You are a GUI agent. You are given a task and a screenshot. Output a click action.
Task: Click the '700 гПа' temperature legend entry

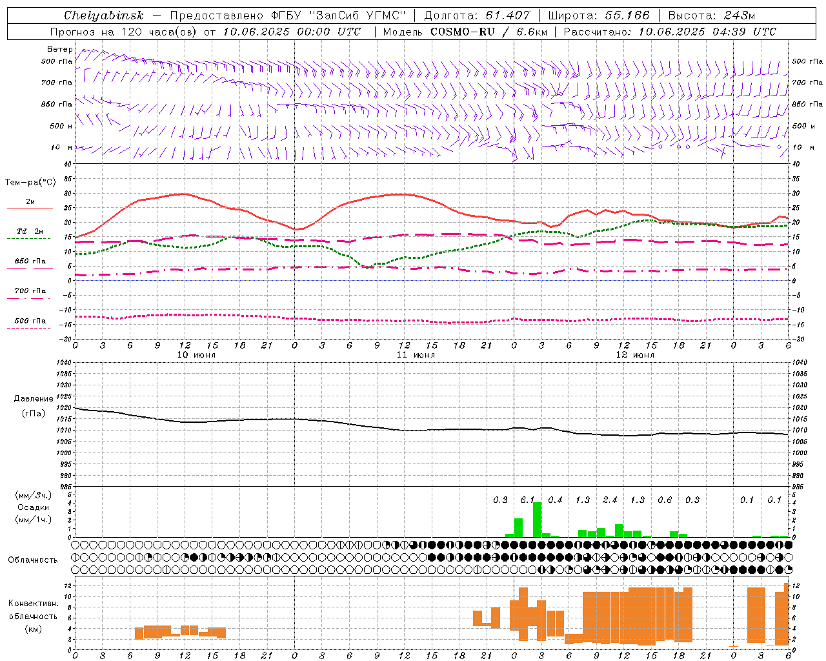point(30,291)
